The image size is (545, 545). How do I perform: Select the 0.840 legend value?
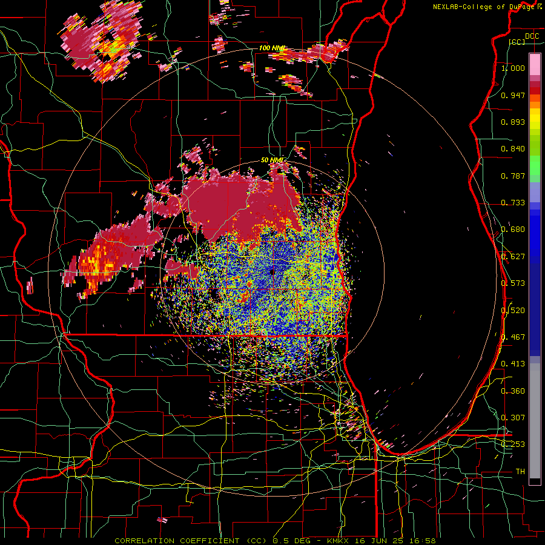513,149
